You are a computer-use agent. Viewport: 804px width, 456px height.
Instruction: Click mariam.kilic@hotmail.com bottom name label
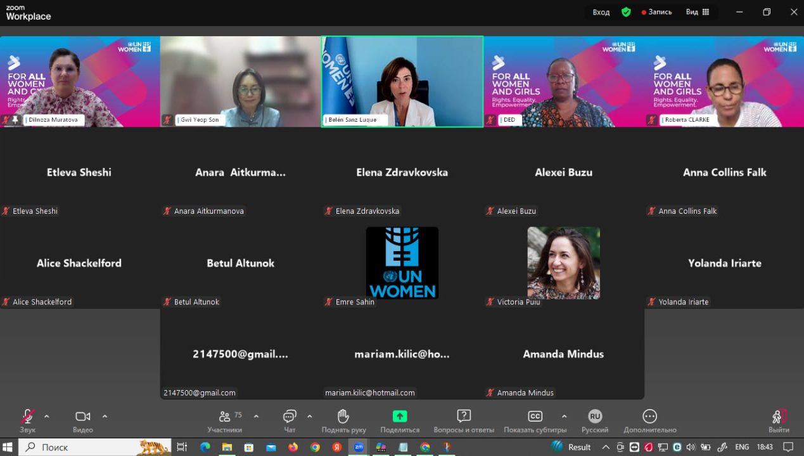370,393
